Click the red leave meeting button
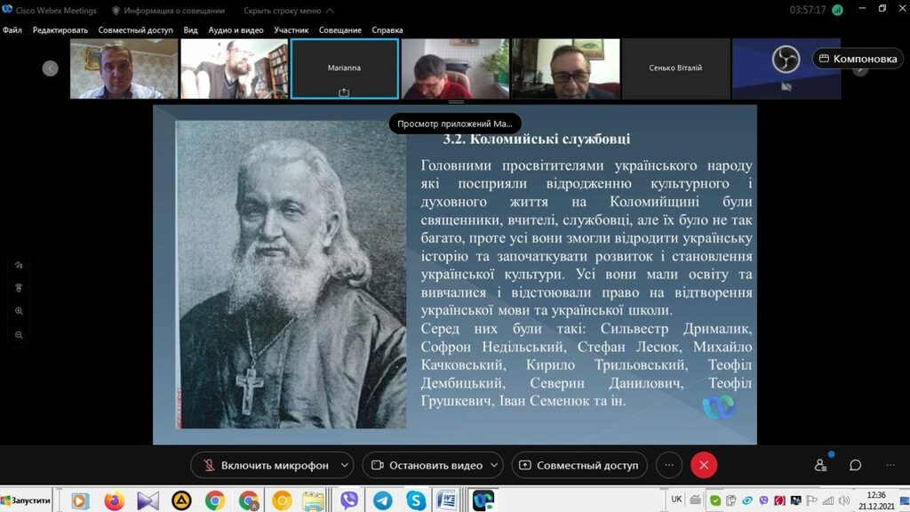The height and width of the screenshot is (512, 910). click(704, 465)
